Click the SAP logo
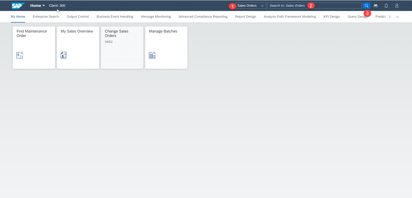This screenshot has height=198, width=412. (x=18, y=6)
